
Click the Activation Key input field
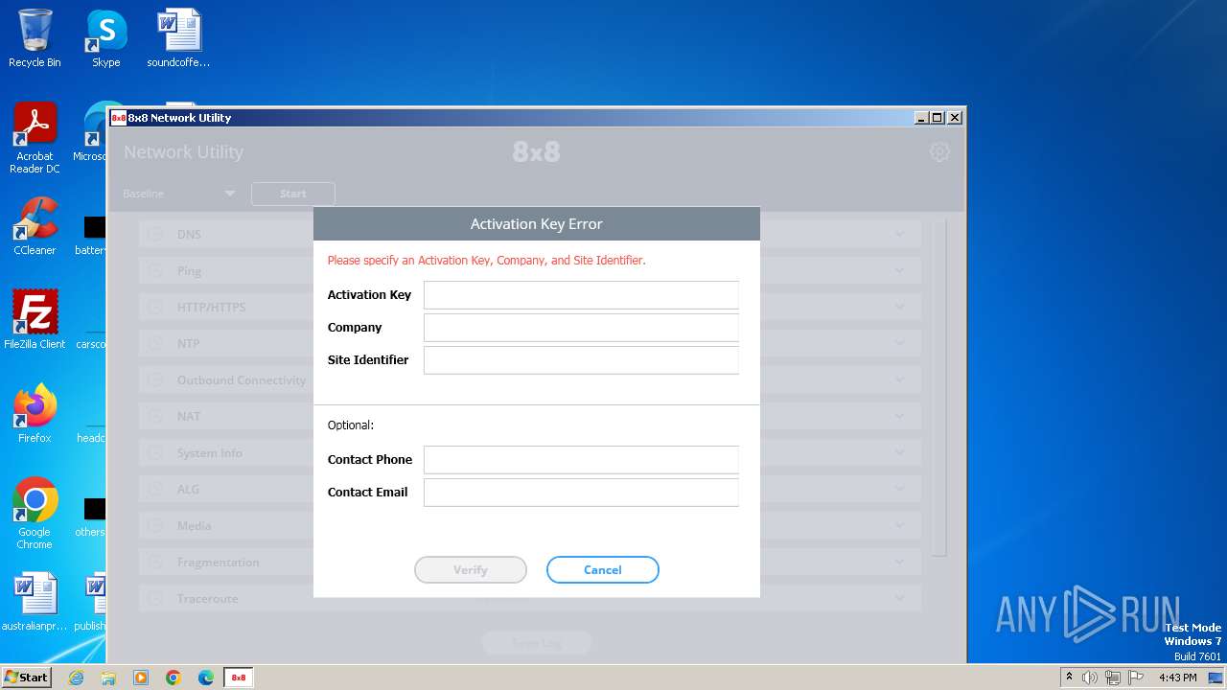tap(581, 295)
